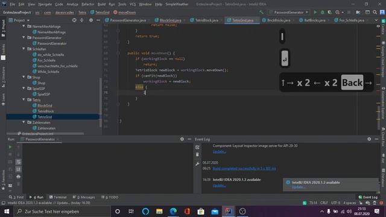Open IntelliJ IDEA from the Windows taskbar
The image size is (386, 217).
point(228,212)
